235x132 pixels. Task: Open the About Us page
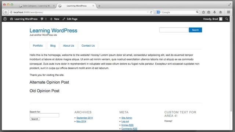tap(69, 45)
